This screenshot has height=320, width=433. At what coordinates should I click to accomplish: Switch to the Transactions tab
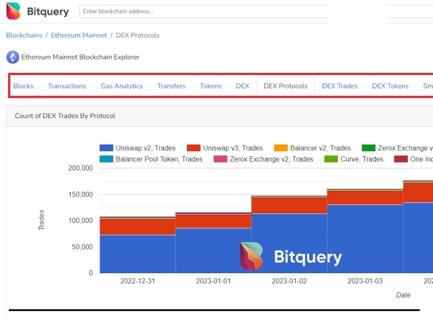click(x=67, y=86)
